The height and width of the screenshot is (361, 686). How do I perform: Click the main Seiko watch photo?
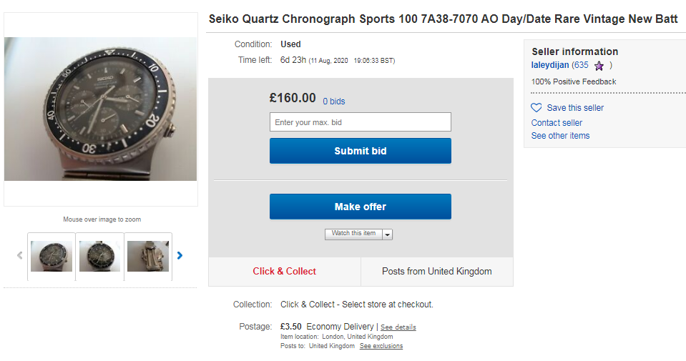click(x=100, y=109)
